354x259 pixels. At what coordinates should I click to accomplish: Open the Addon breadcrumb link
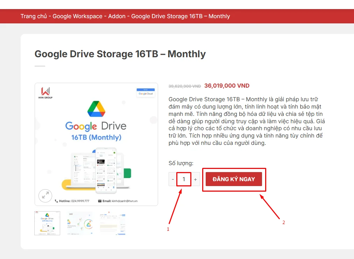tap(117, 16)
